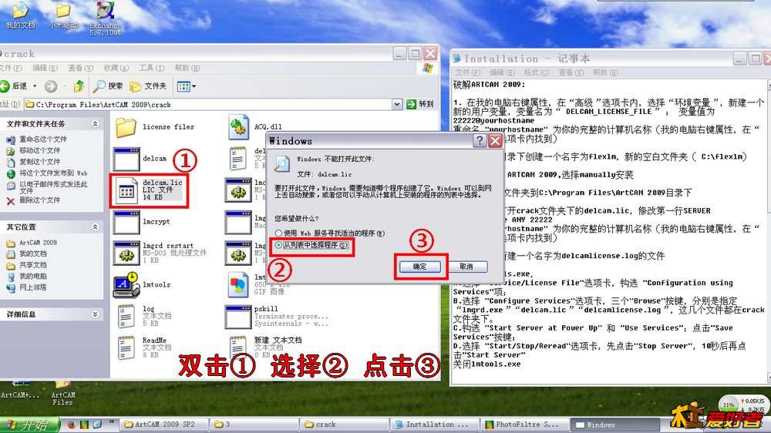Expand the 详细信息 panel

coord(95,314)
